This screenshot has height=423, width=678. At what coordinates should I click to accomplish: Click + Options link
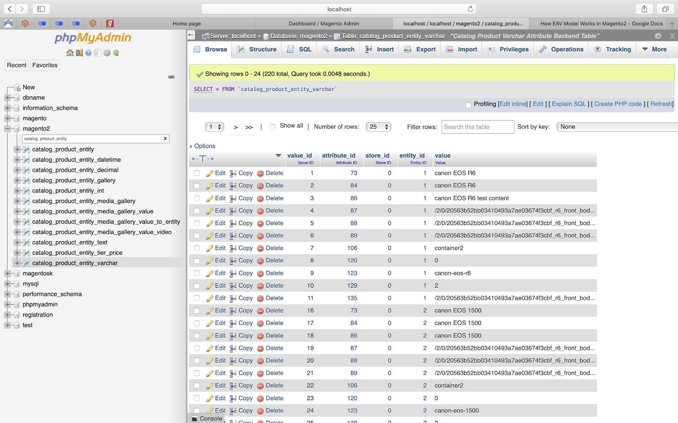[202, 146]
